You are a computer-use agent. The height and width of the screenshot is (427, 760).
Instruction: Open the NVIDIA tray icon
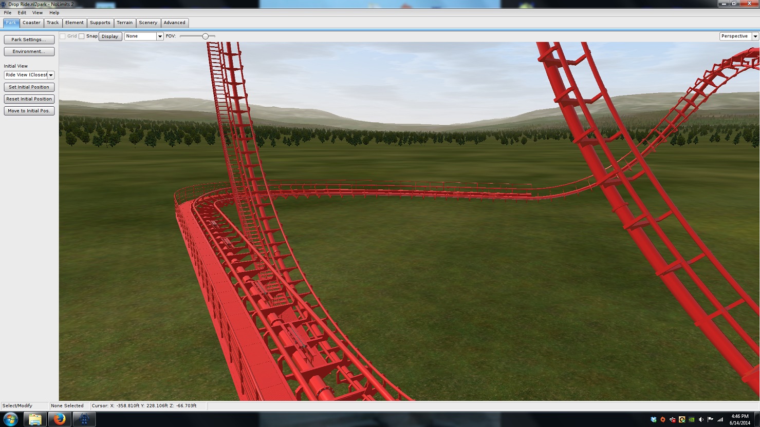coord(692,419)
